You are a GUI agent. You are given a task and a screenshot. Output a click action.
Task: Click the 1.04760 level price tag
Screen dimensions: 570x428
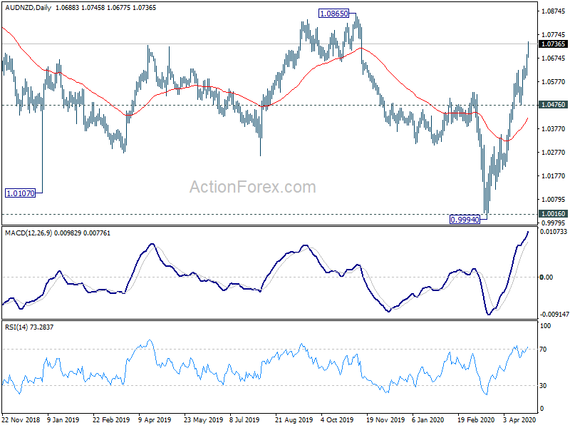[x=553, y=104]
